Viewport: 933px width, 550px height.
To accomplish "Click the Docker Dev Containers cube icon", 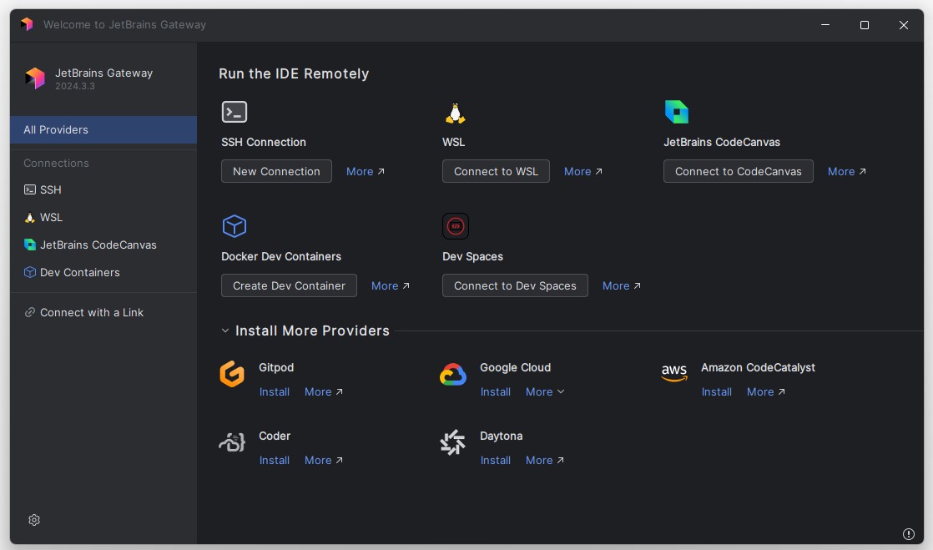I will click(x=235, y=226).
